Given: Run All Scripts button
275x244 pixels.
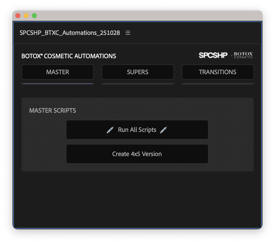Looking at the screenshot, I should (x=137, y=130).
